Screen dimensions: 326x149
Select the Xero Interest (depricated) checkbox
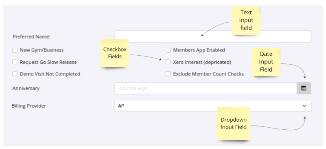pyautogui.click(x=168, y=62)
